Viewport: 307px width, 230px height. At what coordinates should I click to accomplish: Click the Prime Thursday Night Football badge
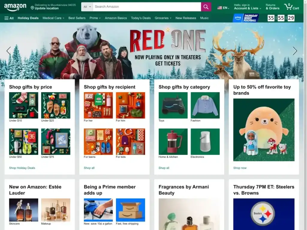point(246,18)
